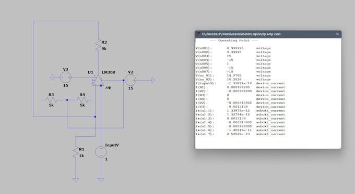
Task: Click the InputV voltage source symbol
Action: (x=101, y=151)
